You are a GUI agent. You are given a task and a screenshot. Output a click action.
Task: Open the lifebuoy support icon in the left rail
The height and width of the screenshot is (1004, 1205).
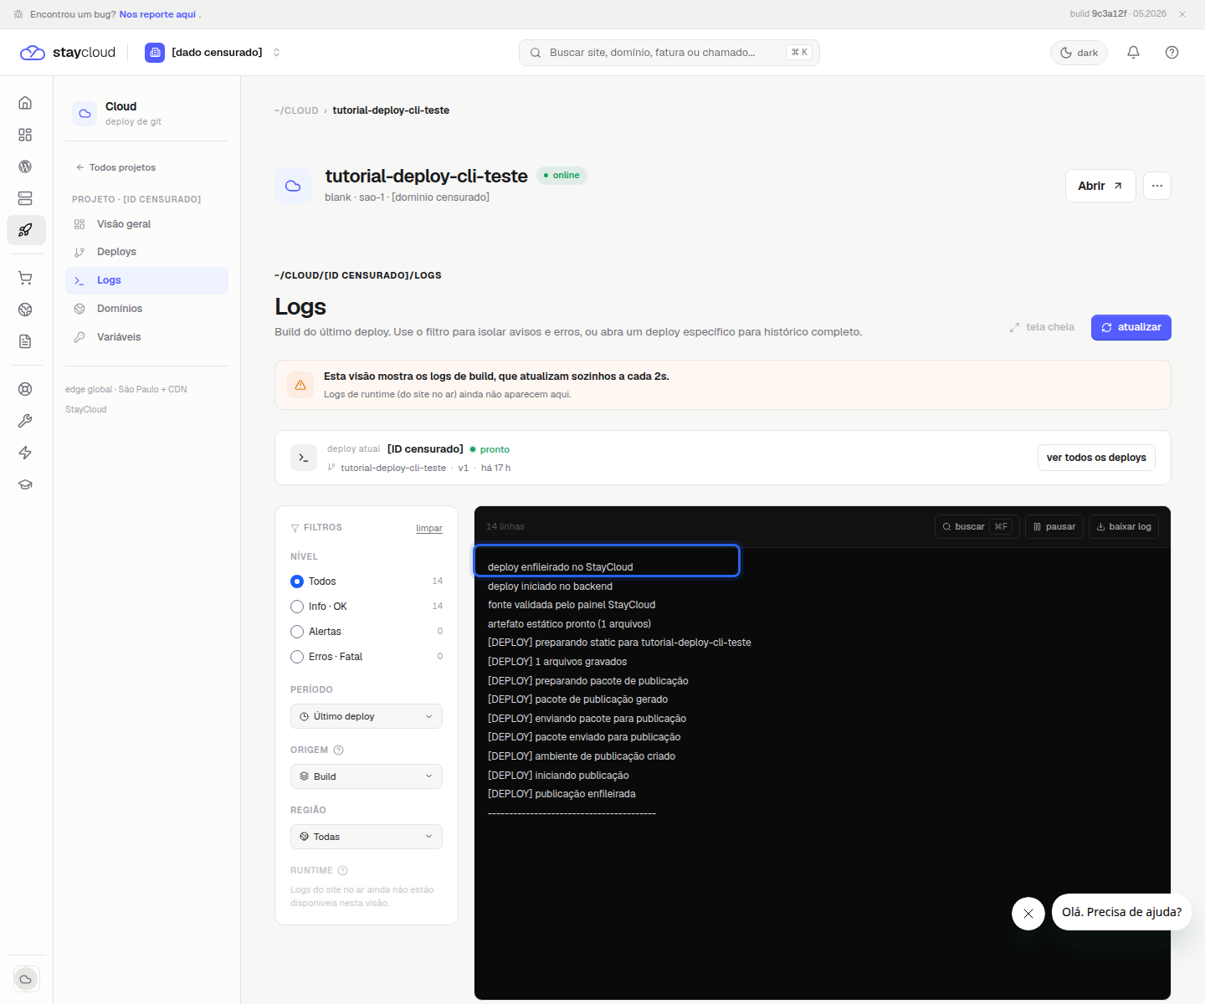click(25, 389)
